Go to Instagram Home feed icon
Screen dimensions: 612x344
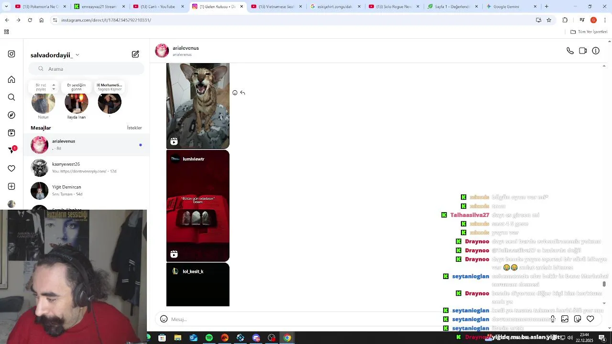coord(11,79)
